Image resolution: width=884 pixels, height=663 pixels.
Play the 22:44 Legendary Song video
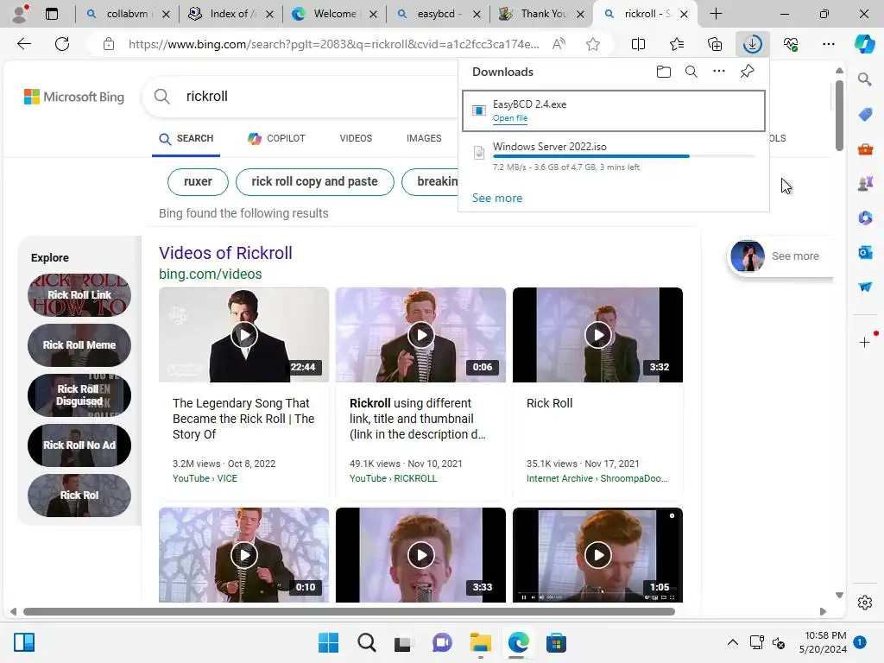coord(243,335)
